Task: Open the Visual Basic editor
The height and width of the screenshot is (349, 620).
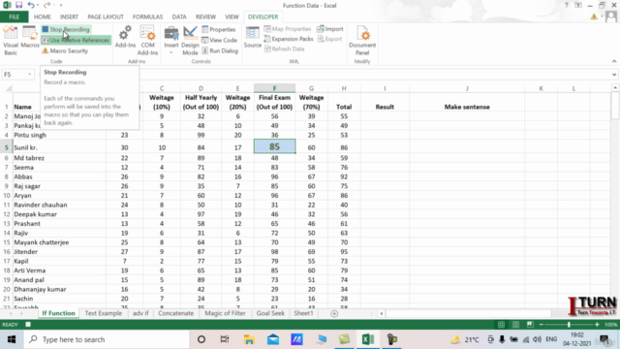Action: click(x=11, y=41)
